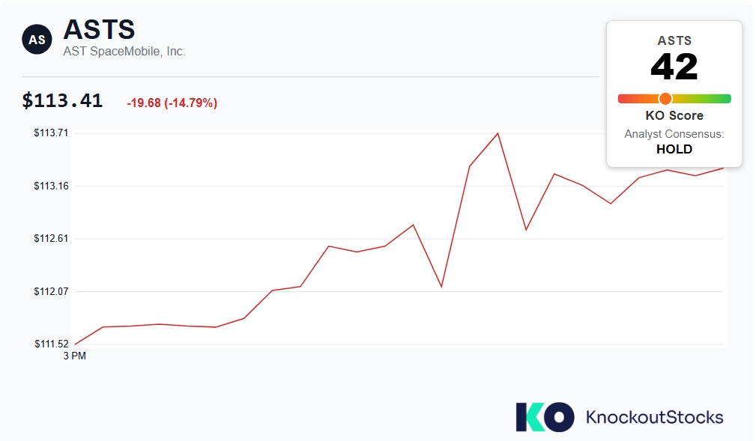Click the HOLD consensus rating
Screen dimensions: 756x441
[674, 150]
